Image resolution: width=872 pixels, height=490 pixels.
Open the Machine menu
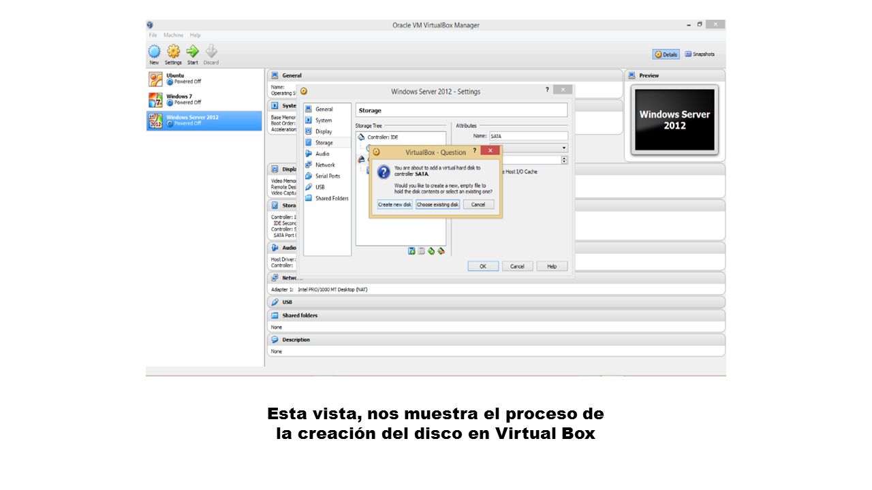click(x=173, y=35)
